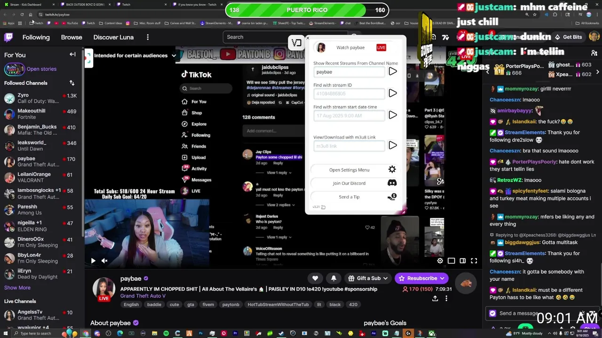This screenshot has height=338, width=602.
Task: Open chat community users icon
Action: click(x=594, y=53)
